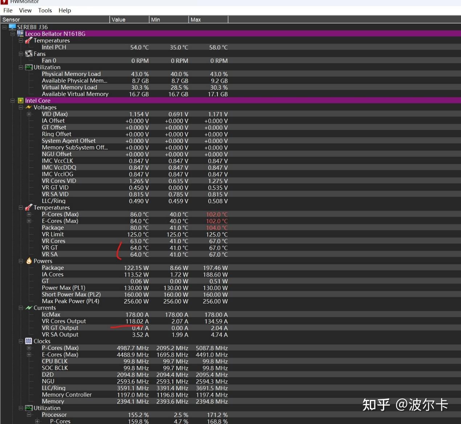461x424 pixels.
Task: Click the Fans fan icon
Action: tap(29, 54)
